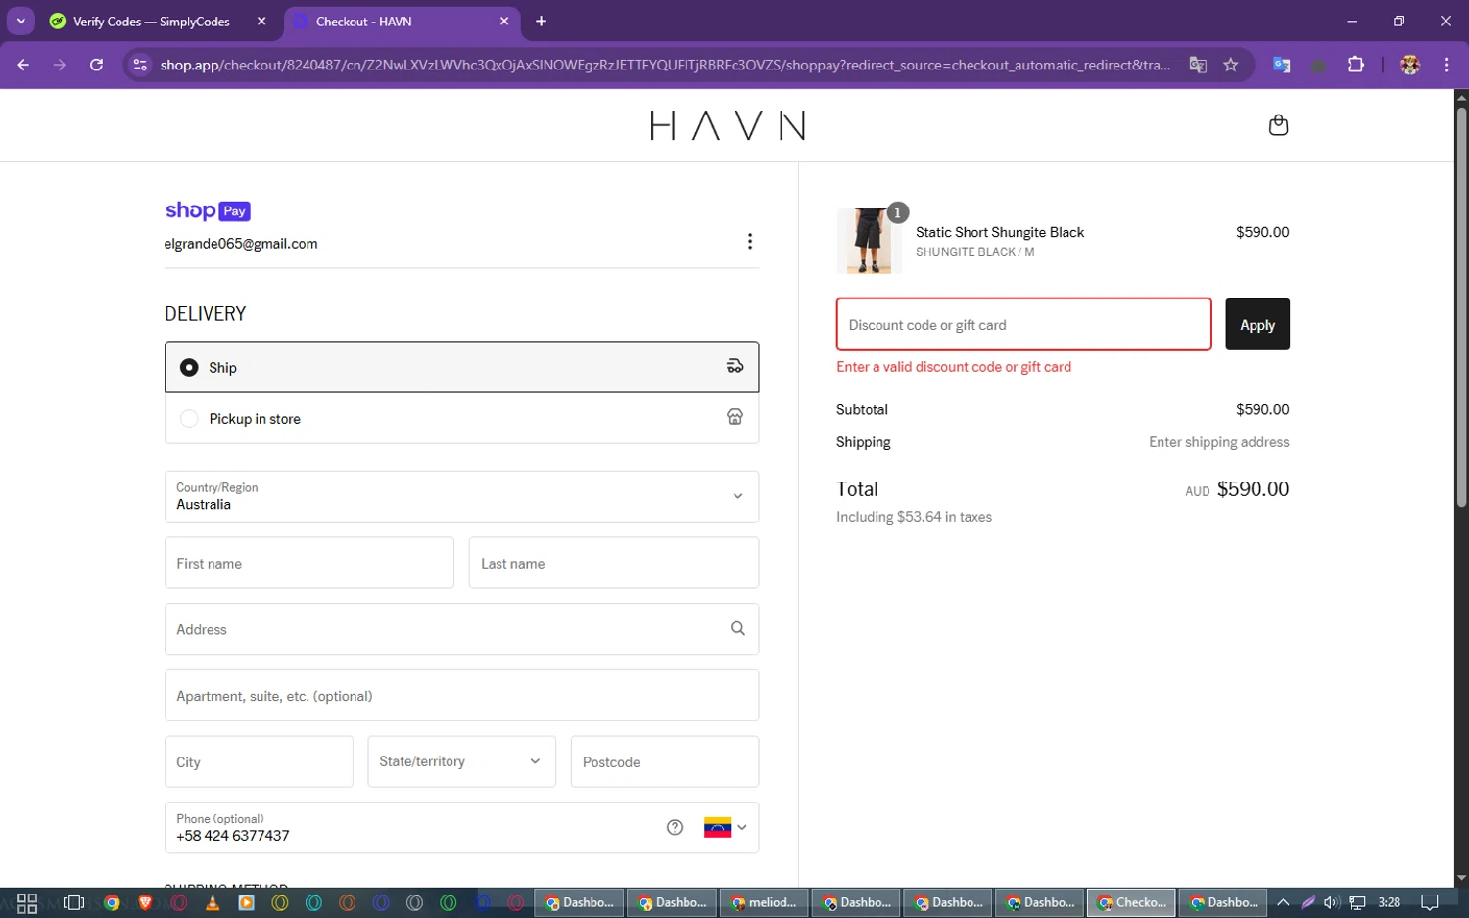Switch to the meliod... taskbar window
1469x918 pixels.
point(764,902)
